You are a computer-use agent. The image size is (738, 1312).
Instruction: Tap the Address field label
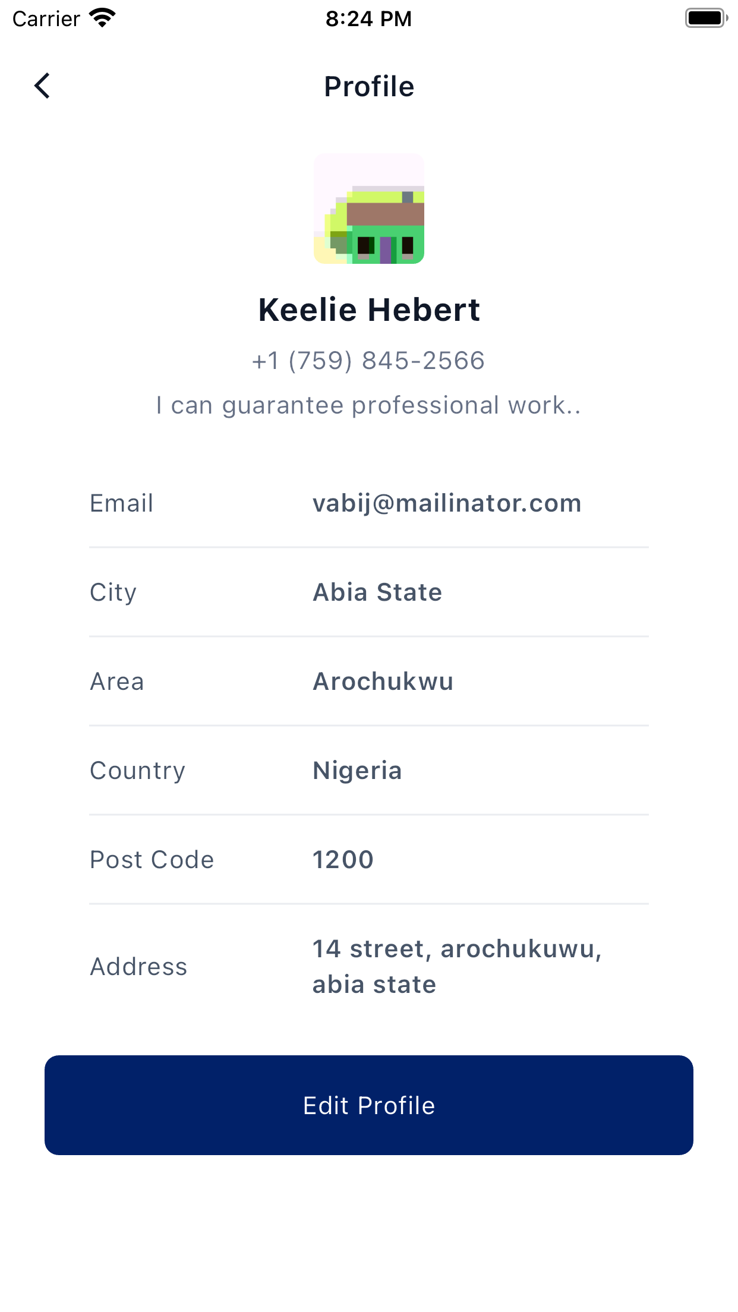pos(138,967)
